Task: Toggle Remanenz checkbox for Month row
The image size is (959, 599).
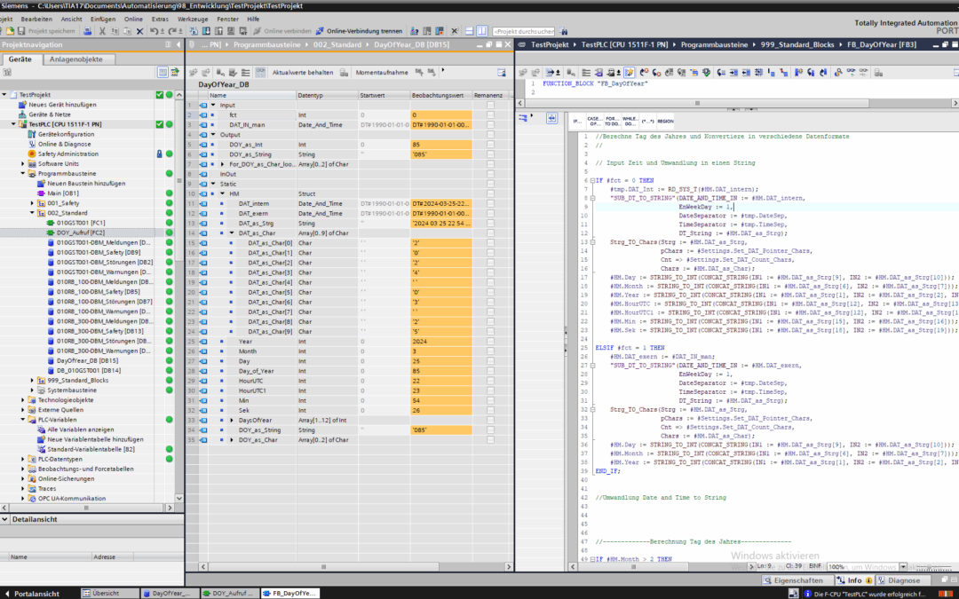Action: click(x=490, y=351)
